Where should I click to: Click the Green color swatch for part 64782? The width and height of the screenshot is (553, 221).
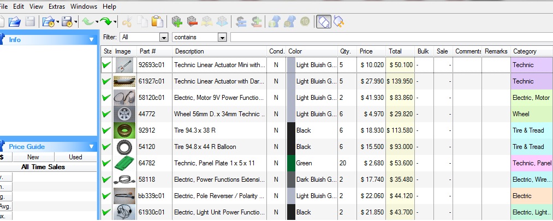(291, 163)
